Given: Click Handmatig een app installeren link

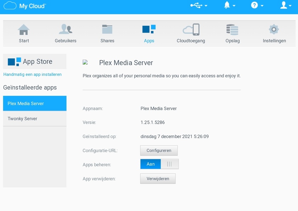Looking at the screenshot, I should 33,74.
